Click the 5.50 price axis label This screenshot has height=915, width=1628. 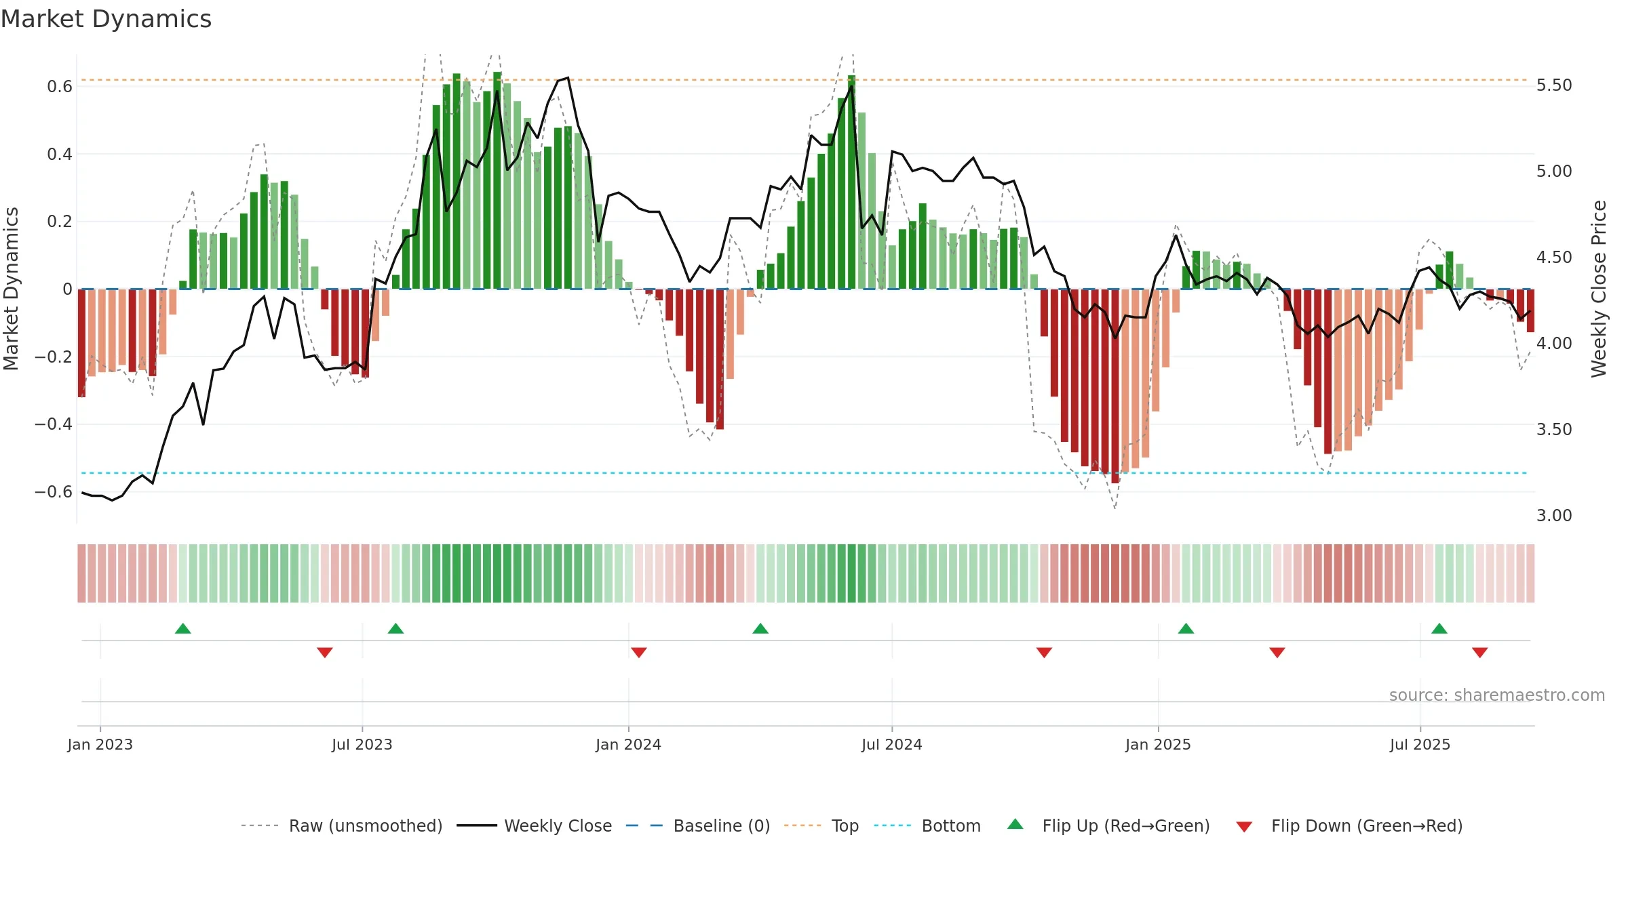1554,85
